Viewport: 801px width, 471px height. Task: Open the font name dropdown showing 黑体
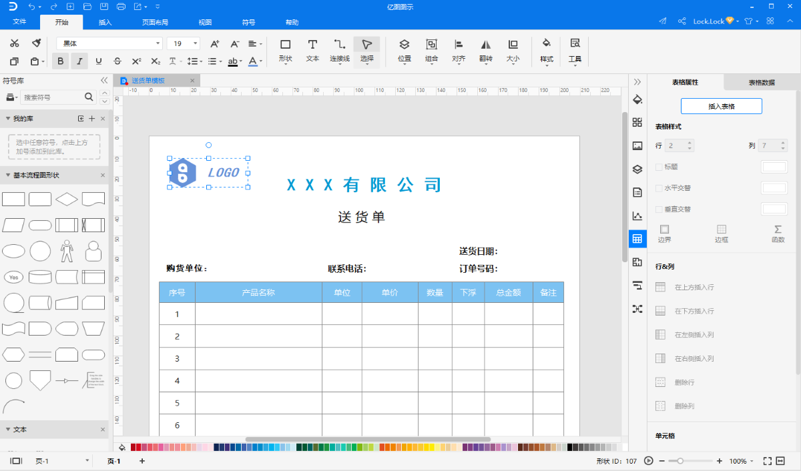(x=109, y=43)
